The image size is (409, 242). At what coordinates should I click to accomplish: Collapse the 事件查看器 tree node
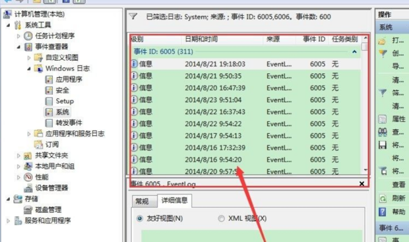18,47
